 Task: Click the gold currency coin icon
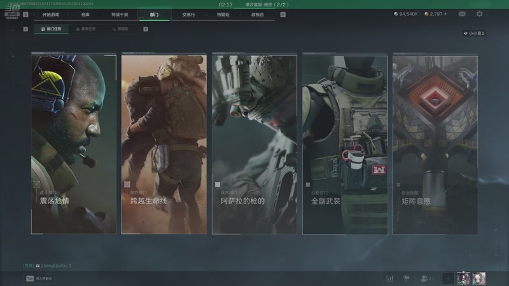pos(426,14)
